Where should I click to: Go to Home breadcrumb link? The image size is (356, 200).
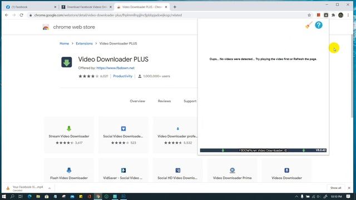pyautogui.click(x=65, y=43)
